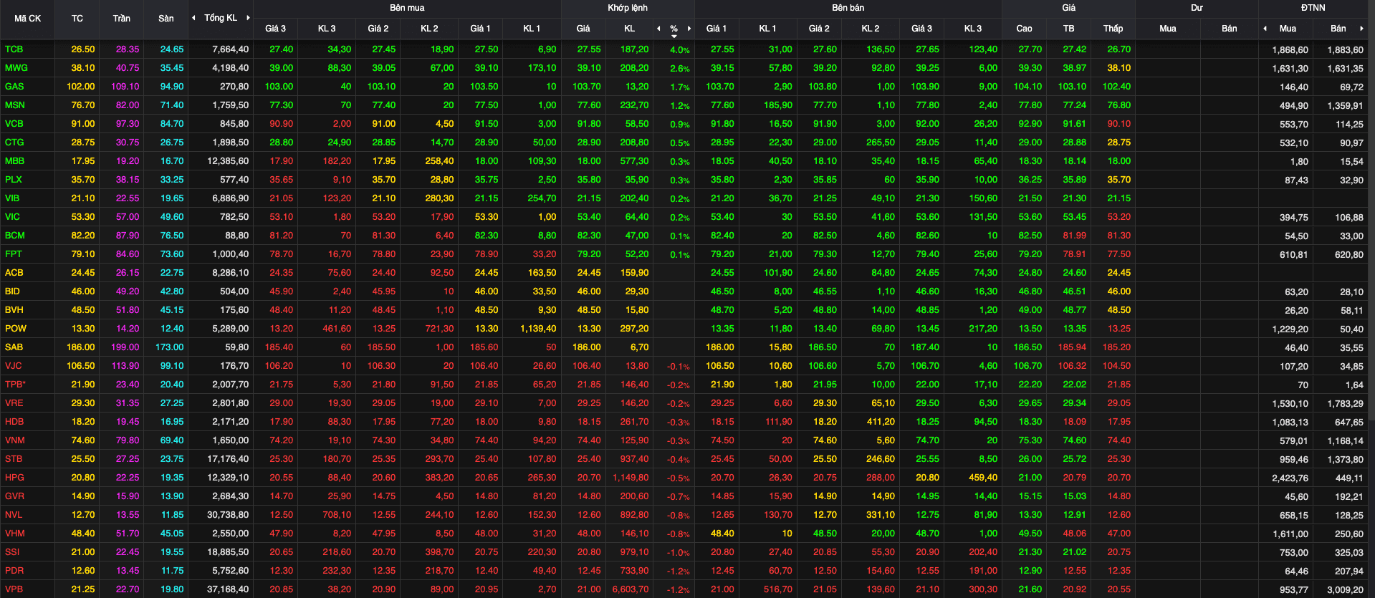Click Giá 3 header under Bên mua
This screenshot has height=598, width=1375.
pos(275,29)
